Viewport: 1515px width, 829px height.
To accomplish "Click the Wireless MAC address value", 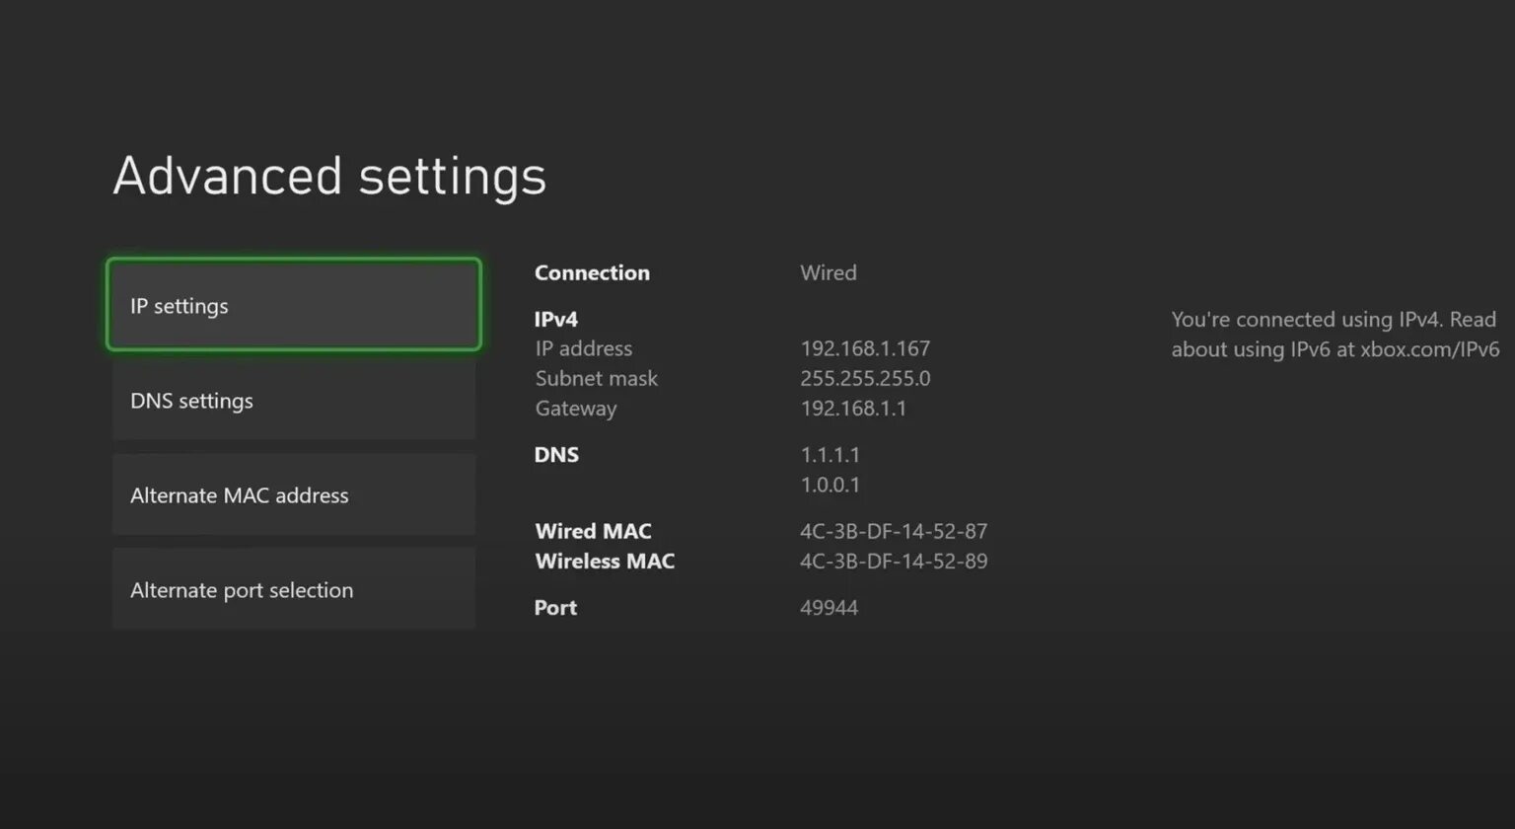I will (x=894, y=561).
